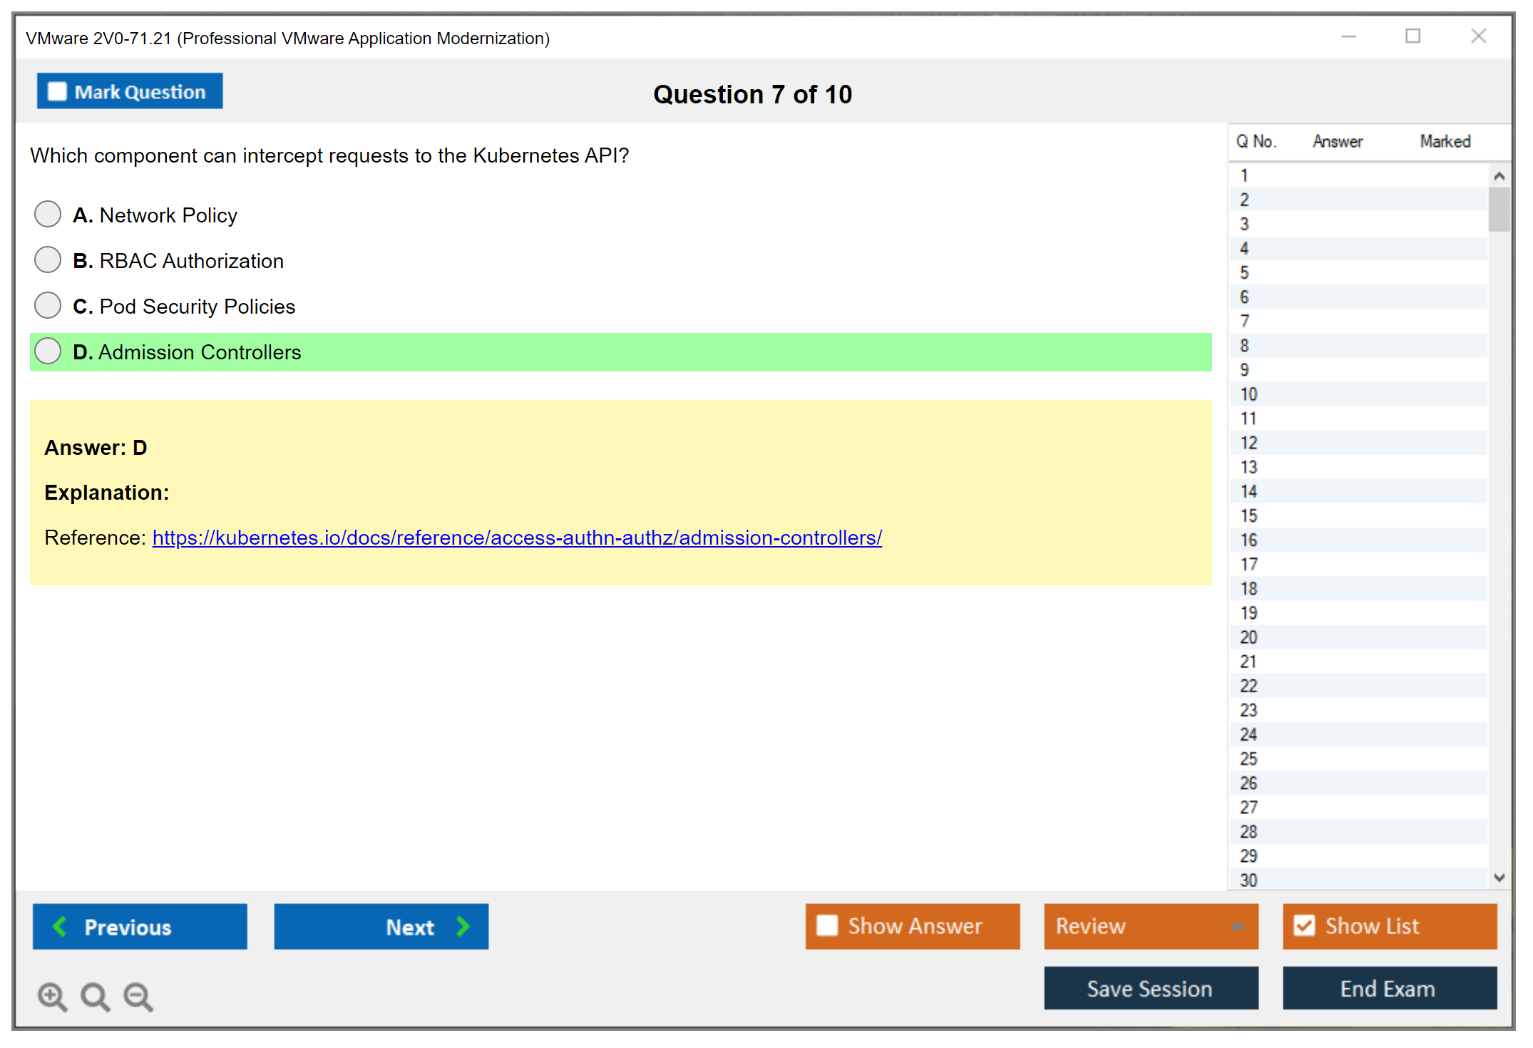Click the green right arrow on Next
The image size is (1533, 1048).
click(x=463, y=926)
